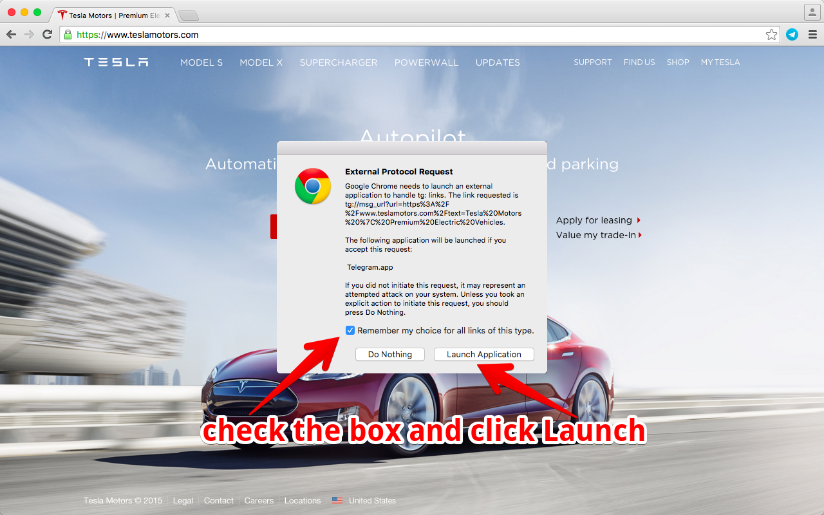Click the forward navigation arrow
The width and height of the screenshot is (824, 515).
pyautogui.click(x=29, y=35)
